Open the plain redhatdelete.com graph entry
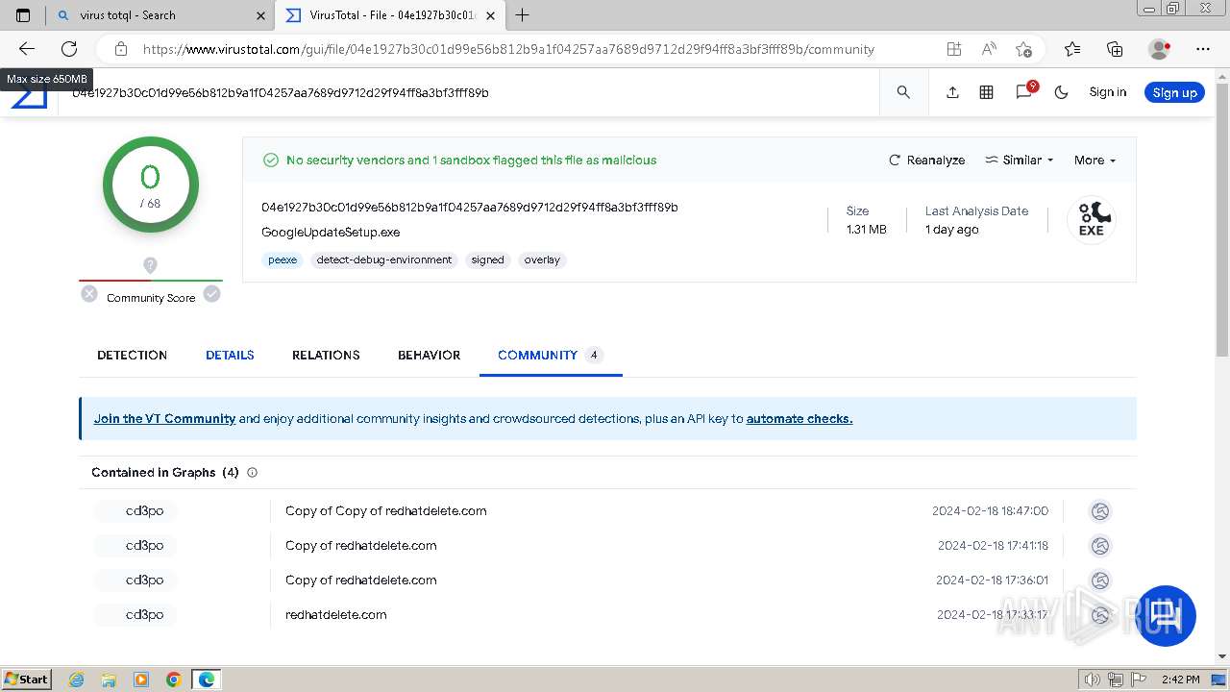The image size is (1230, 692). [x=335, y=615]
